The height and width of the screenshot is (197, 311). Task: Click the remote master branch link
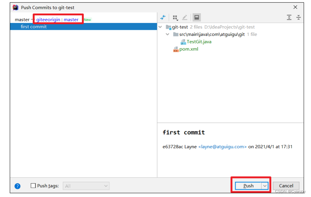71,20
